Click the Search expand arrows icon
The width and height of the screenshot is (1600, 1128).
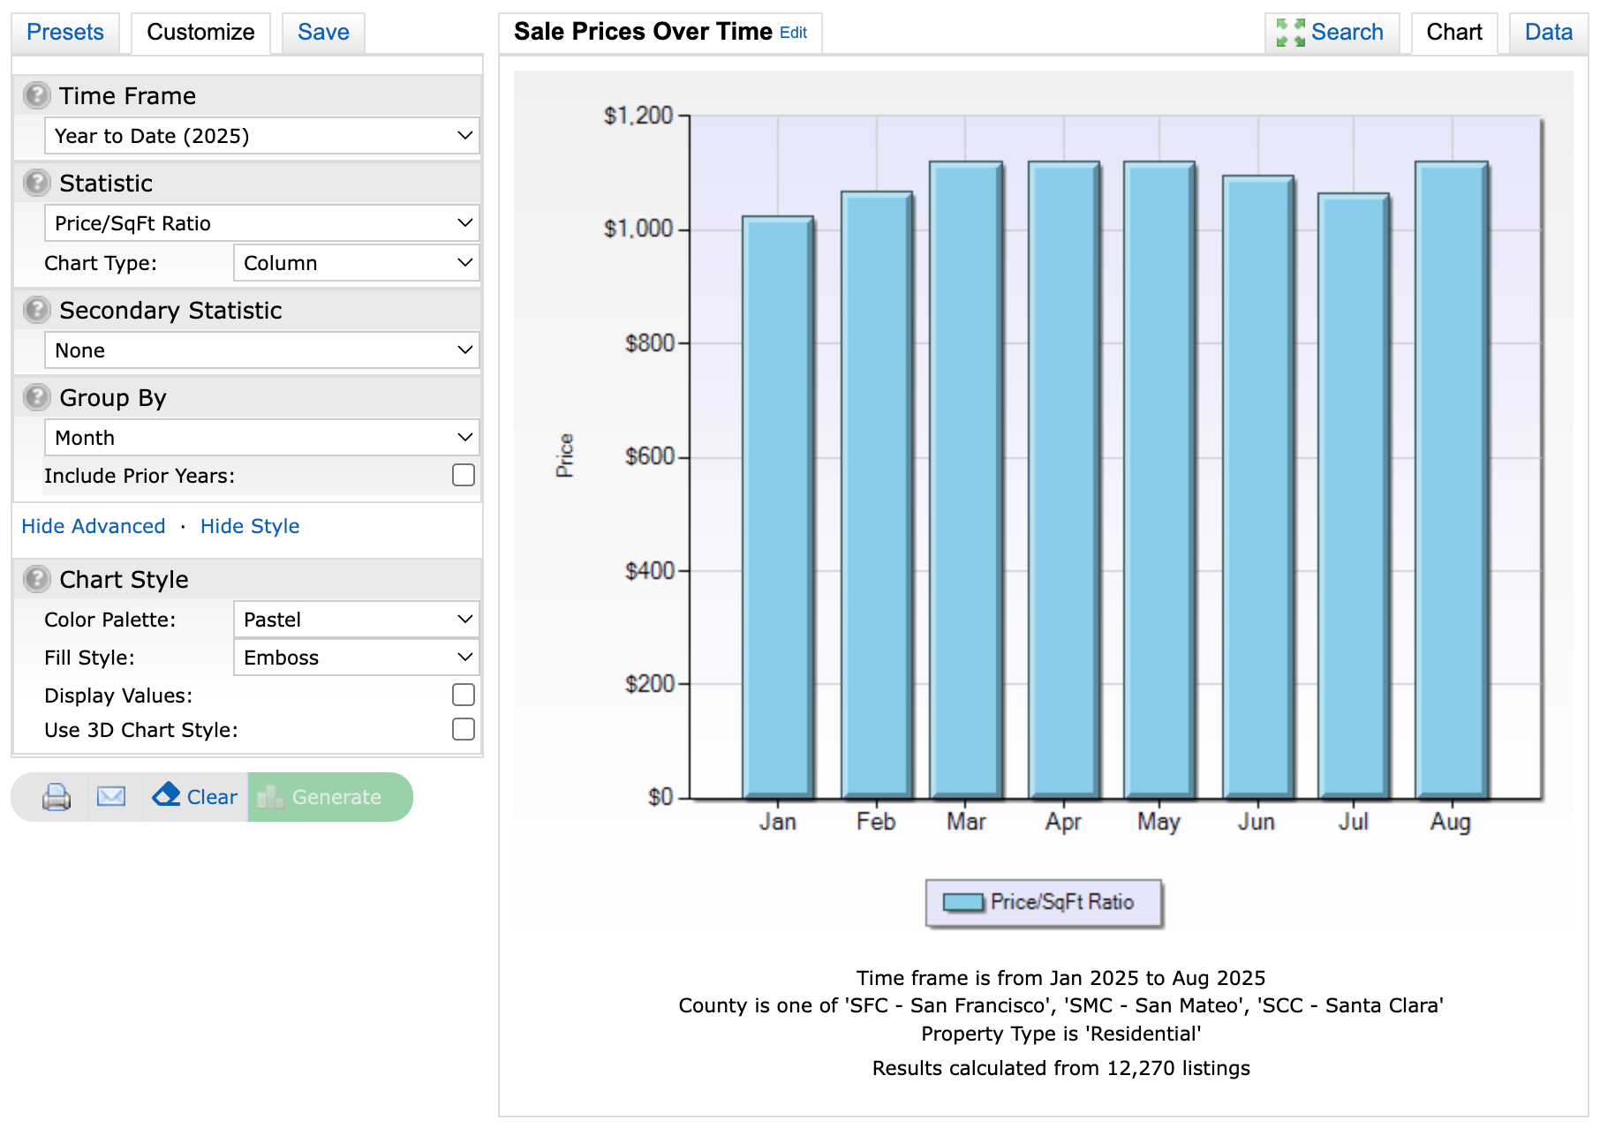(x=1290, y=33)
